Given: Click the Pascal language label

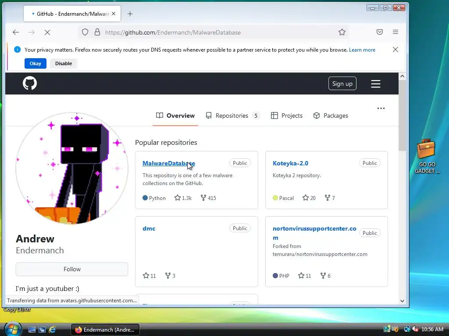Looking at the screenshot, I should tap(283, 198).
